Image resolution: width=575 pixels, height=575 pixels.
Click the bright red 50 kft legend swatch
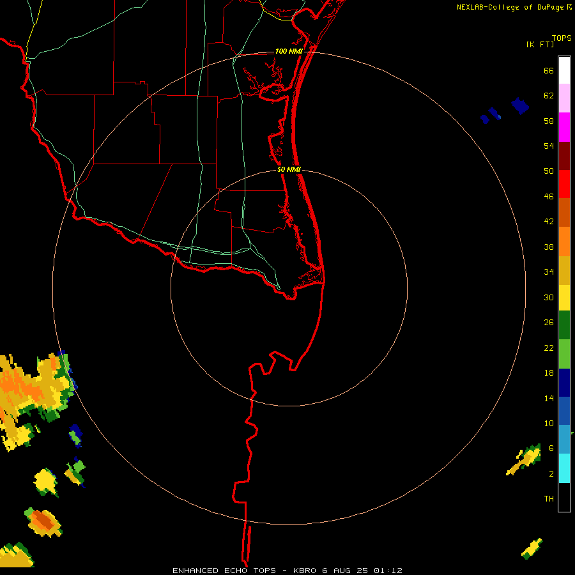click(564, 184)
